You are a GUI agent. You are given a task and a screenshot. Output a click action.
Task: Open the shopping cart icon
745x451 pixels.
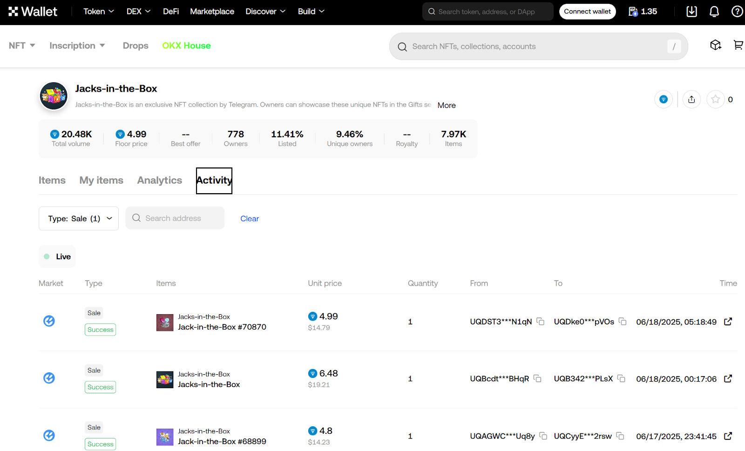[x=738, y=45]
